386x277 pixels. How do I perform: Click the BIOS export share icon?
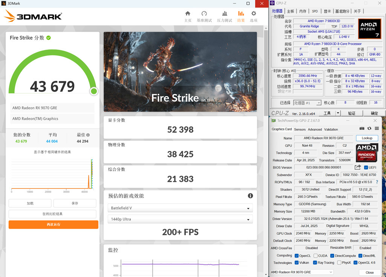coord(358,167)
